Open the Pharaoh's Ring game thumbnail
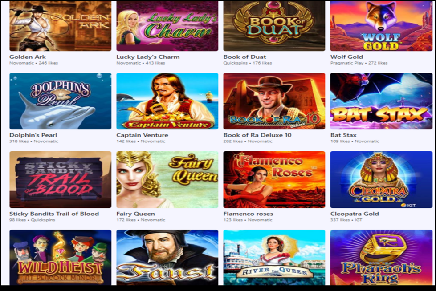Image resolution: width=436 pixels, height=291 pixels. [381, 257]
